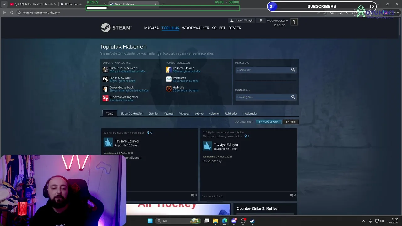Click the browser back arrow
The height and width of the screenshot is (226, 402).
tap(4, 13)
